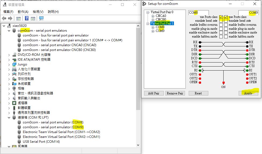Image resolution: width=262 pixels, height=154 pixels.
Task: Click the Jungo device category icon
Action: [14, 64]
